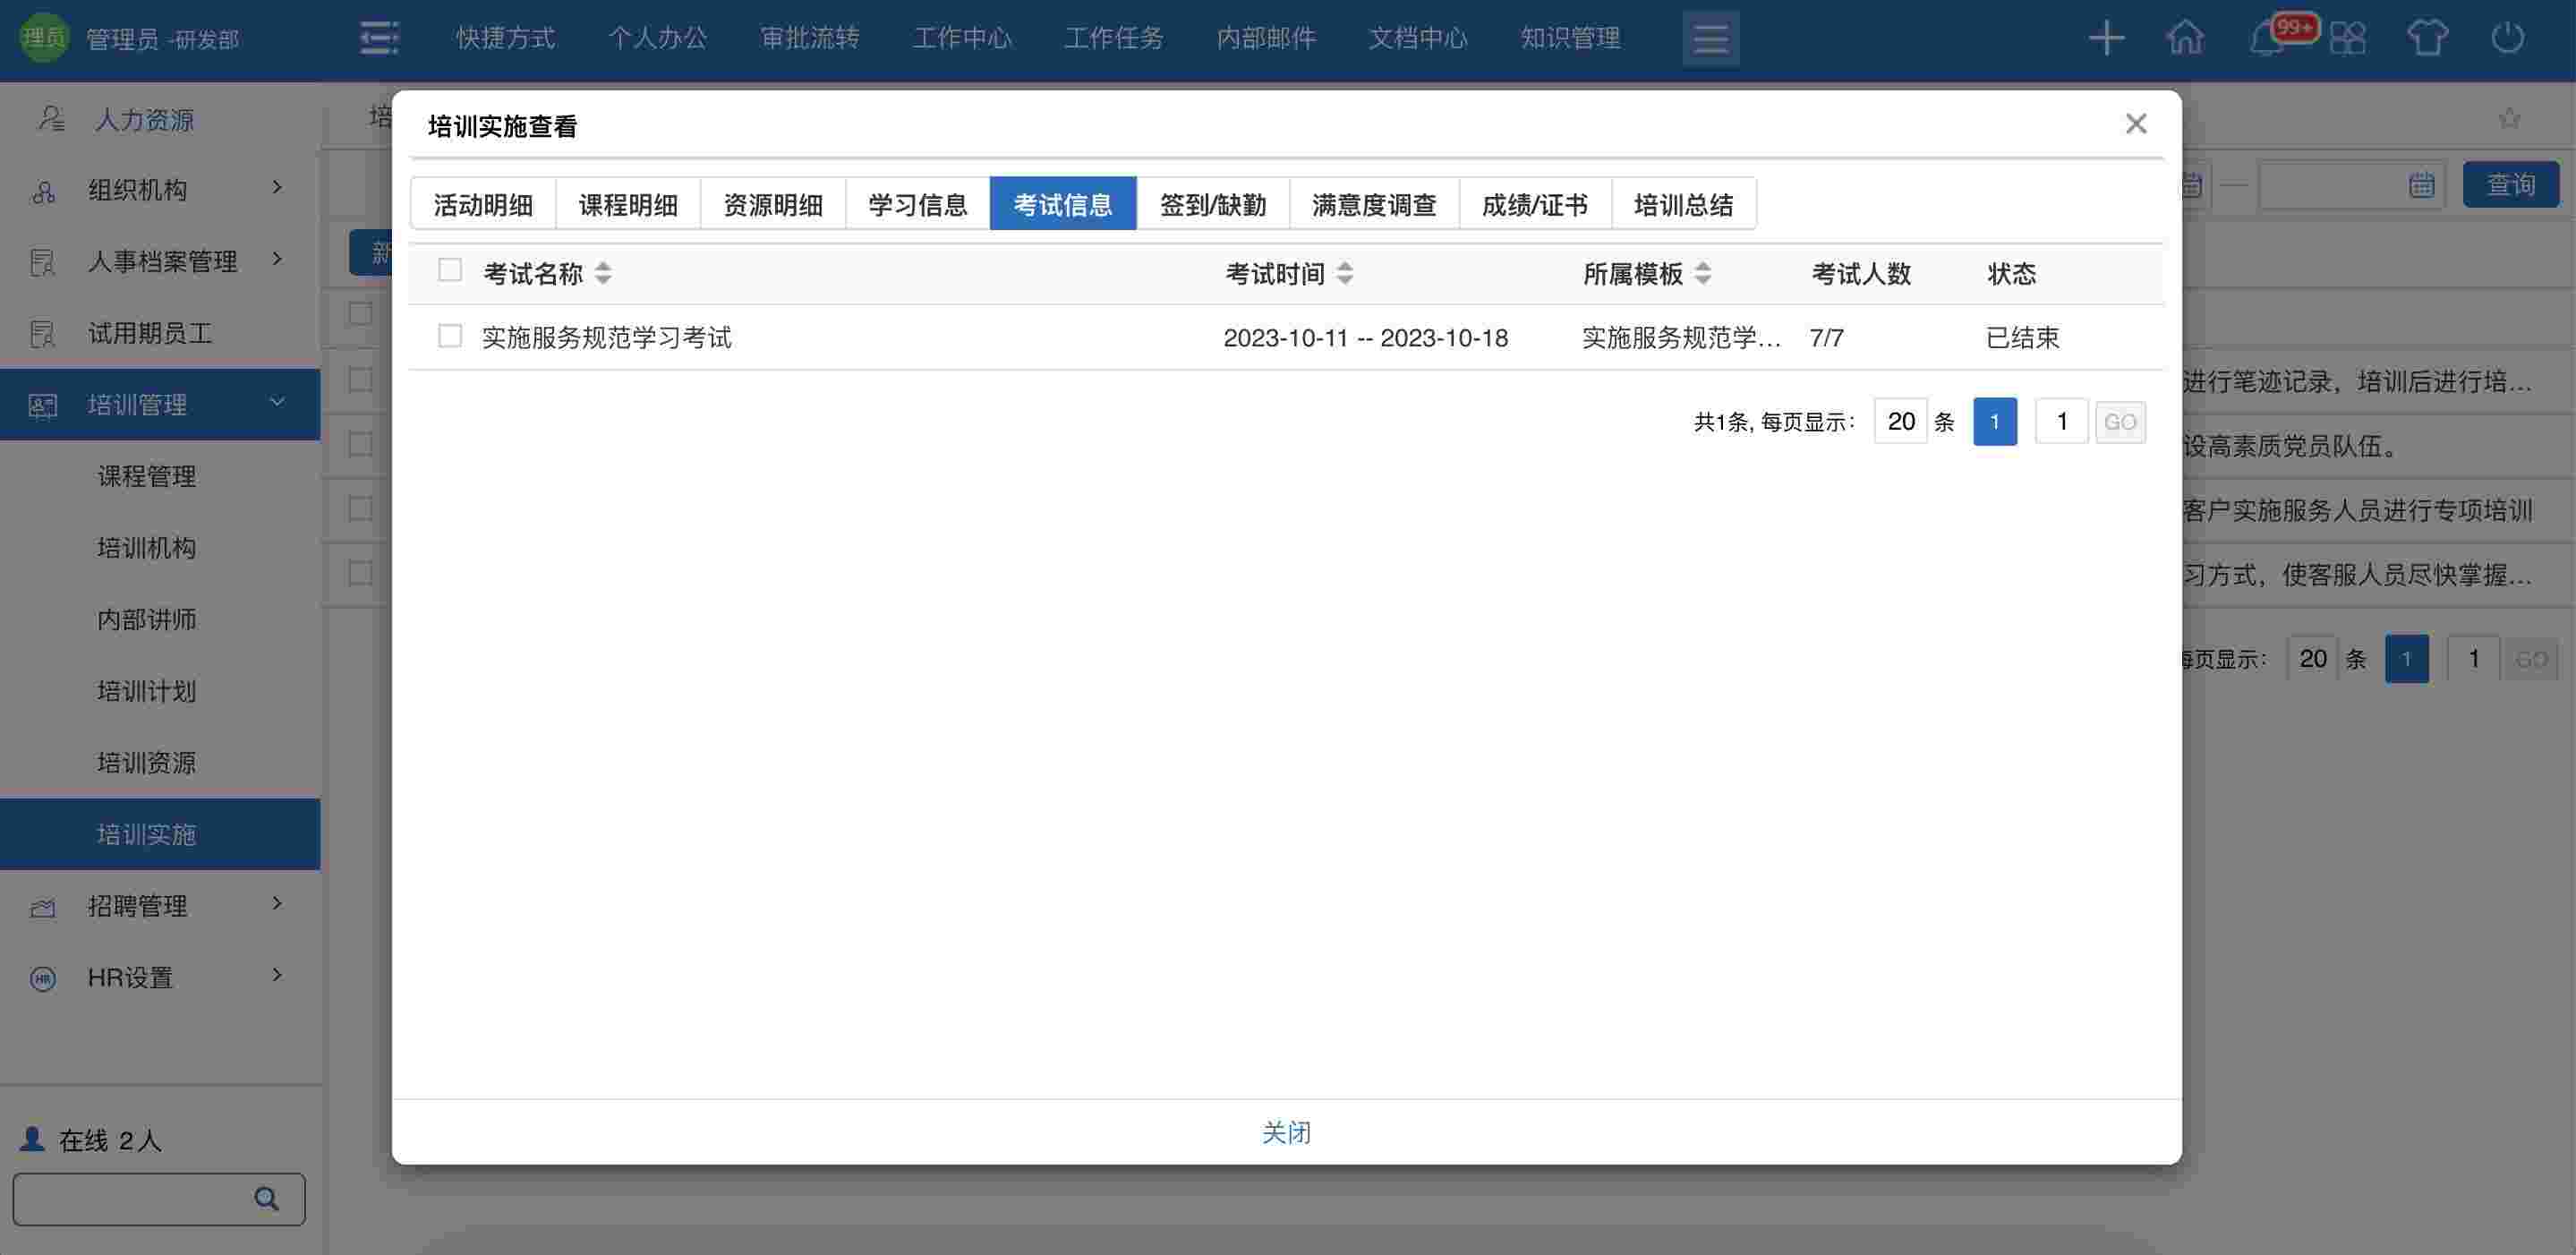The image size is (2576, 1255).
Task: Open notifications bell with 99+ badge
Action: (x=2268, y=40)
